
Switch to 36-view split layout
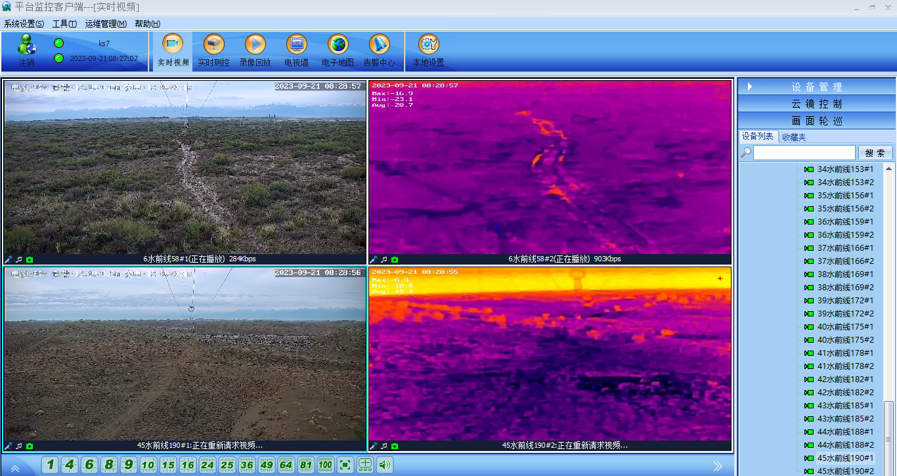click(x=247, y=465)
